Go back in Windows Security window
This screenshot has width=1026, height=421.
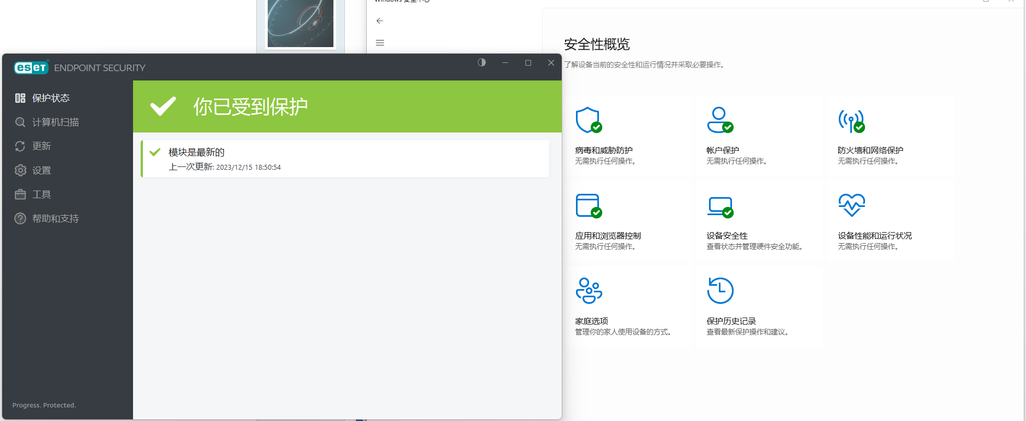pos(380,21)
